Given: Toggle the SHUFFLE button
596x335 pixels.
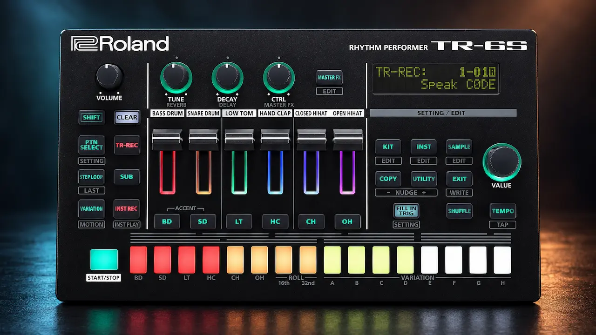Looking at the screenshot, I should (x=459, y=211).
